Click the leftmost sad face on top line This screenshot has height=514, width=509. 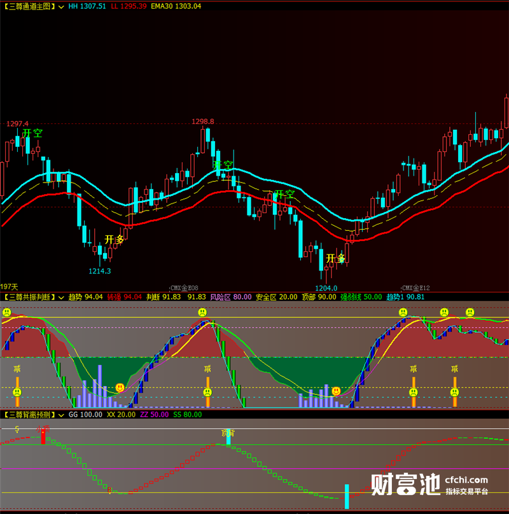coord(6,312)
